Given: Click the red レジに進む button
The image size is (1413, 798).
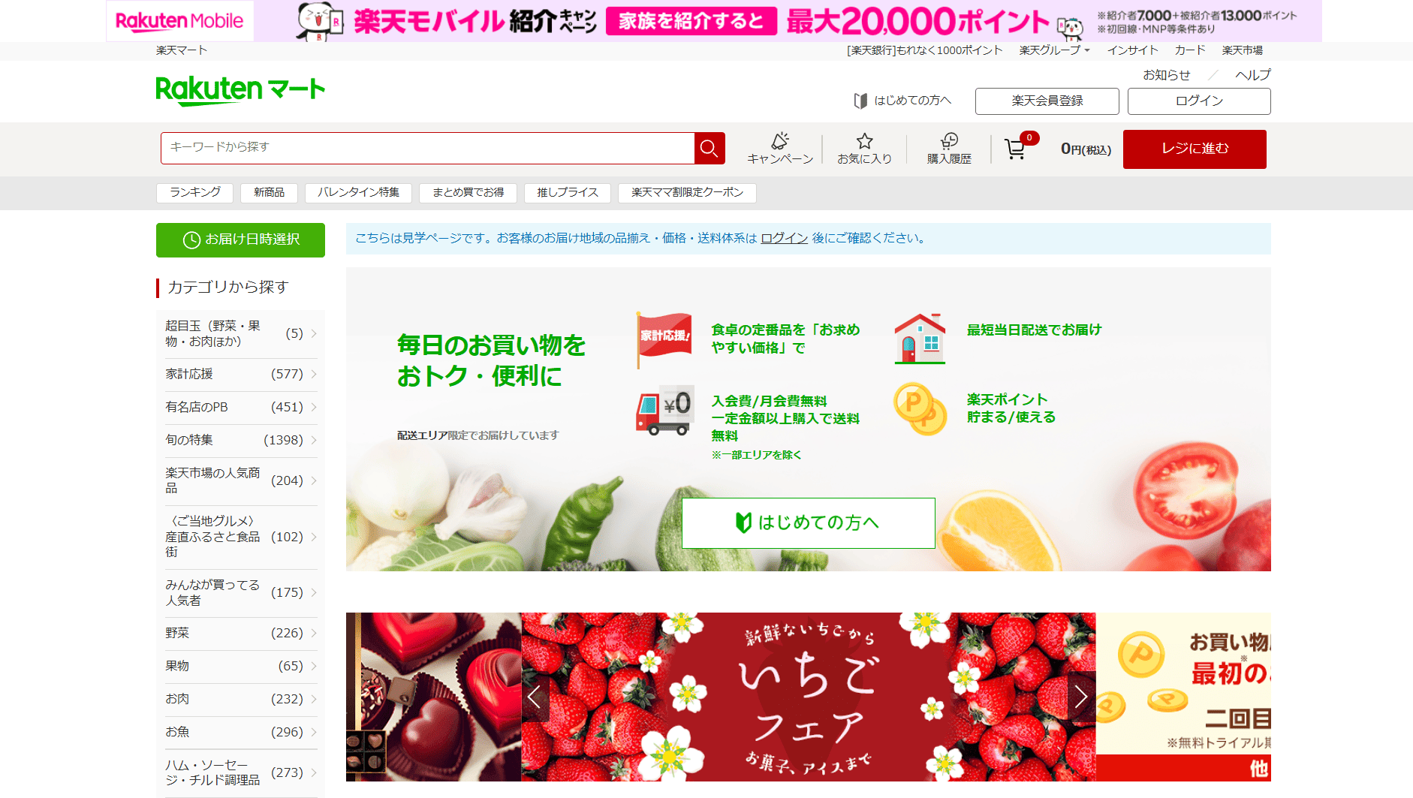Looking at the screenshot, I should coord(1194,149).
